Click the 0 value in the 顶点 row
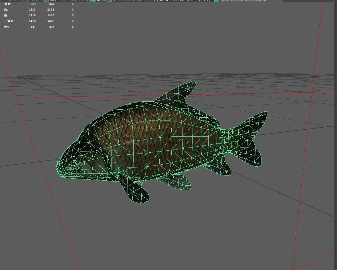This screenshot has height=270, width=337. pyautogui.click(x=73, y=4)
